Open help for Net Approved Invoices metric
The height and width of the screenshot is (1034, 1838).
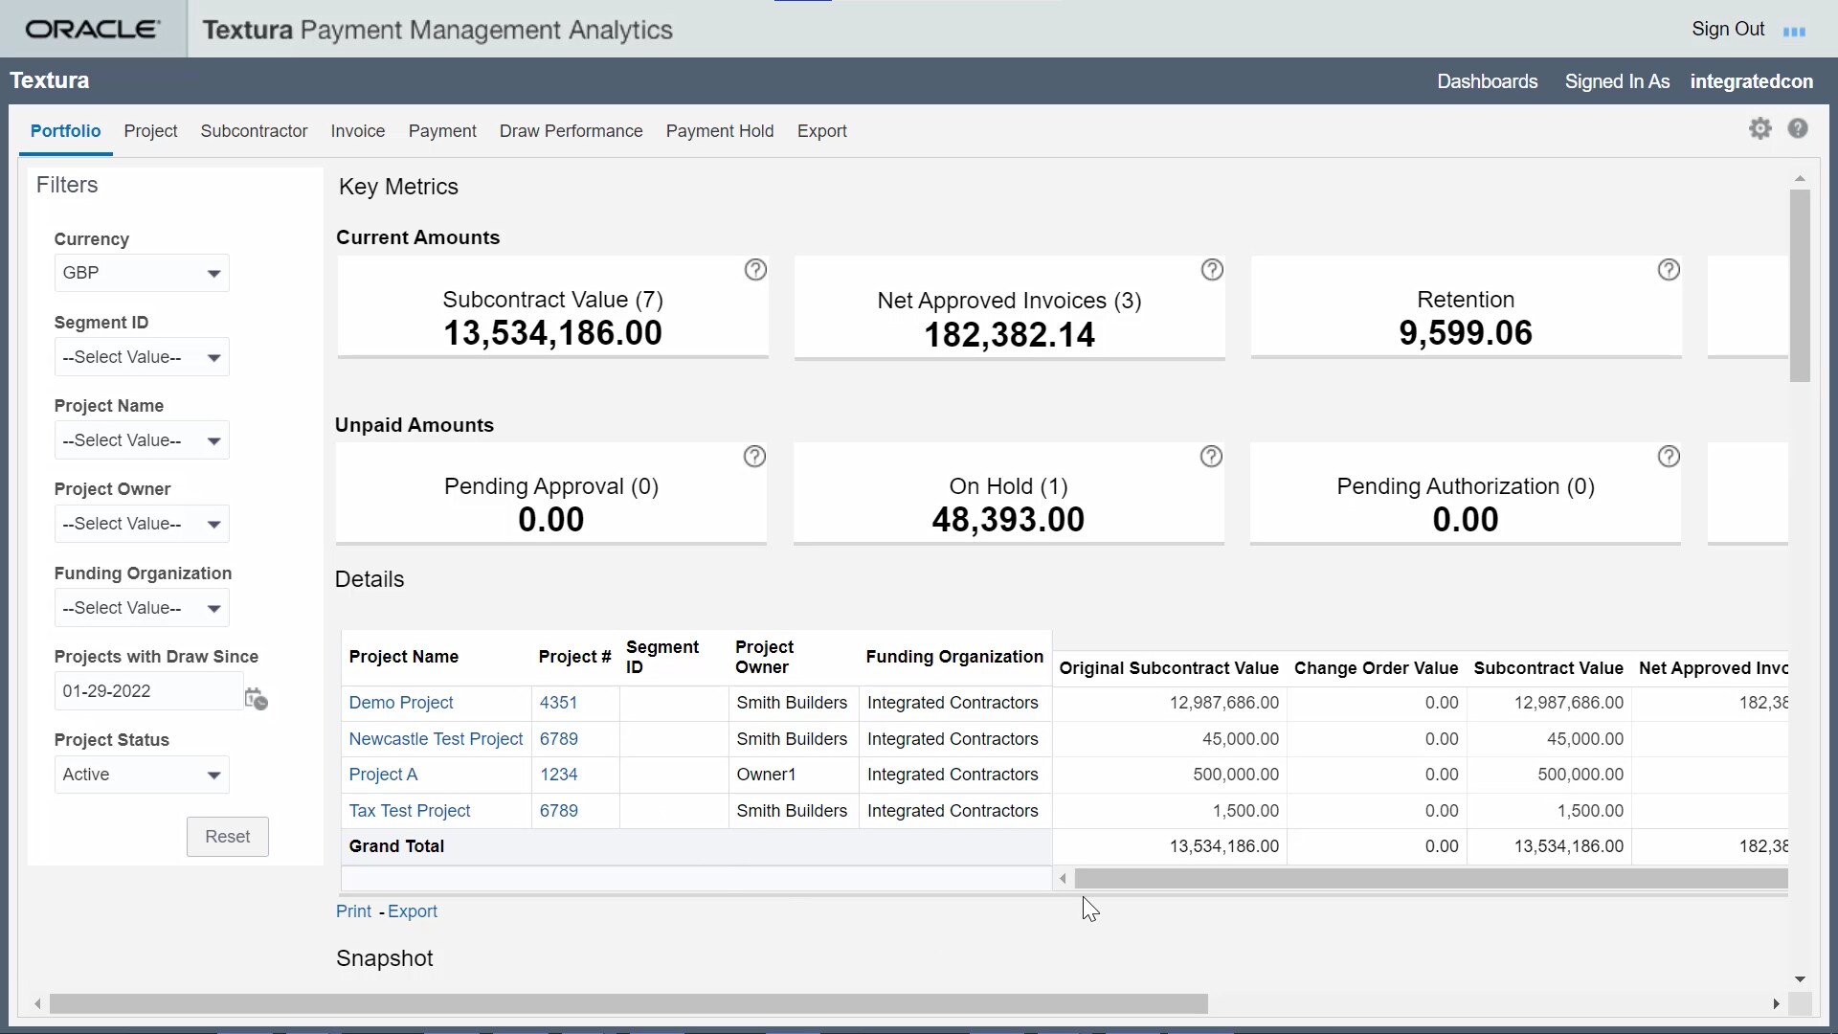[x=1212, y=270]
